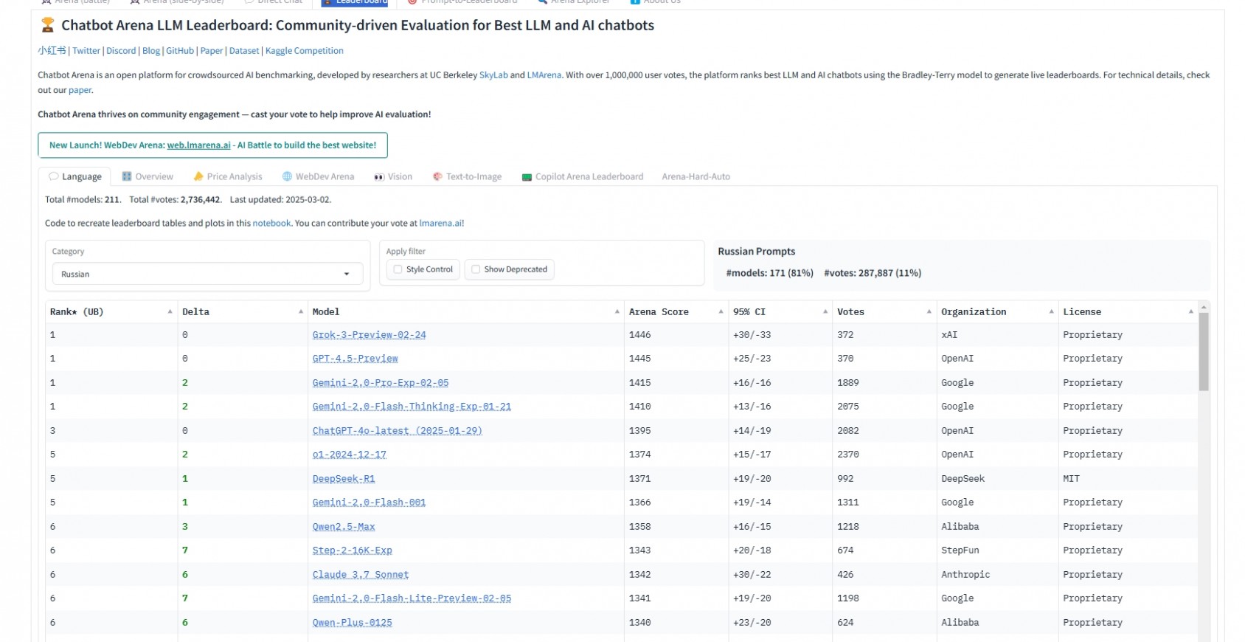Viewport: 1245px width, 642px height.
Task: Open GPT-4.5-Preview model link
Action: pyautogui.click(x=356, y=359)
